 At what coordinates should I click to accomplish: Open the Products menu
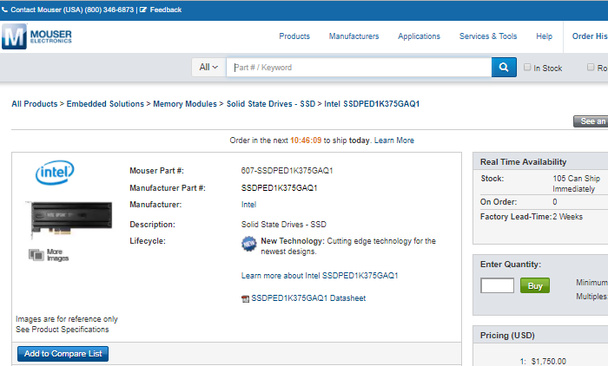[294, 36]
